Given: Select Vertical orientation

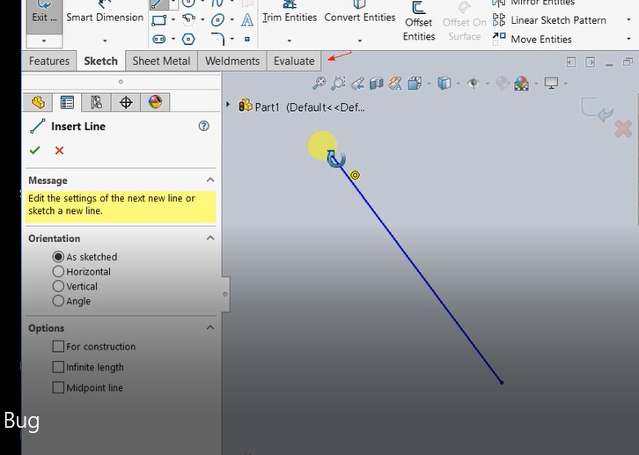Looking at the screenshot, I should pyautogui.click(x=58, y=286).
